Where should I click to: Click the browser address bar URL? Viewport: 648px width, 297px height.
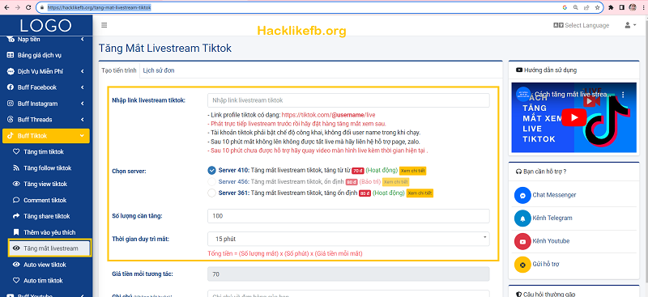(x=99, y=7)
